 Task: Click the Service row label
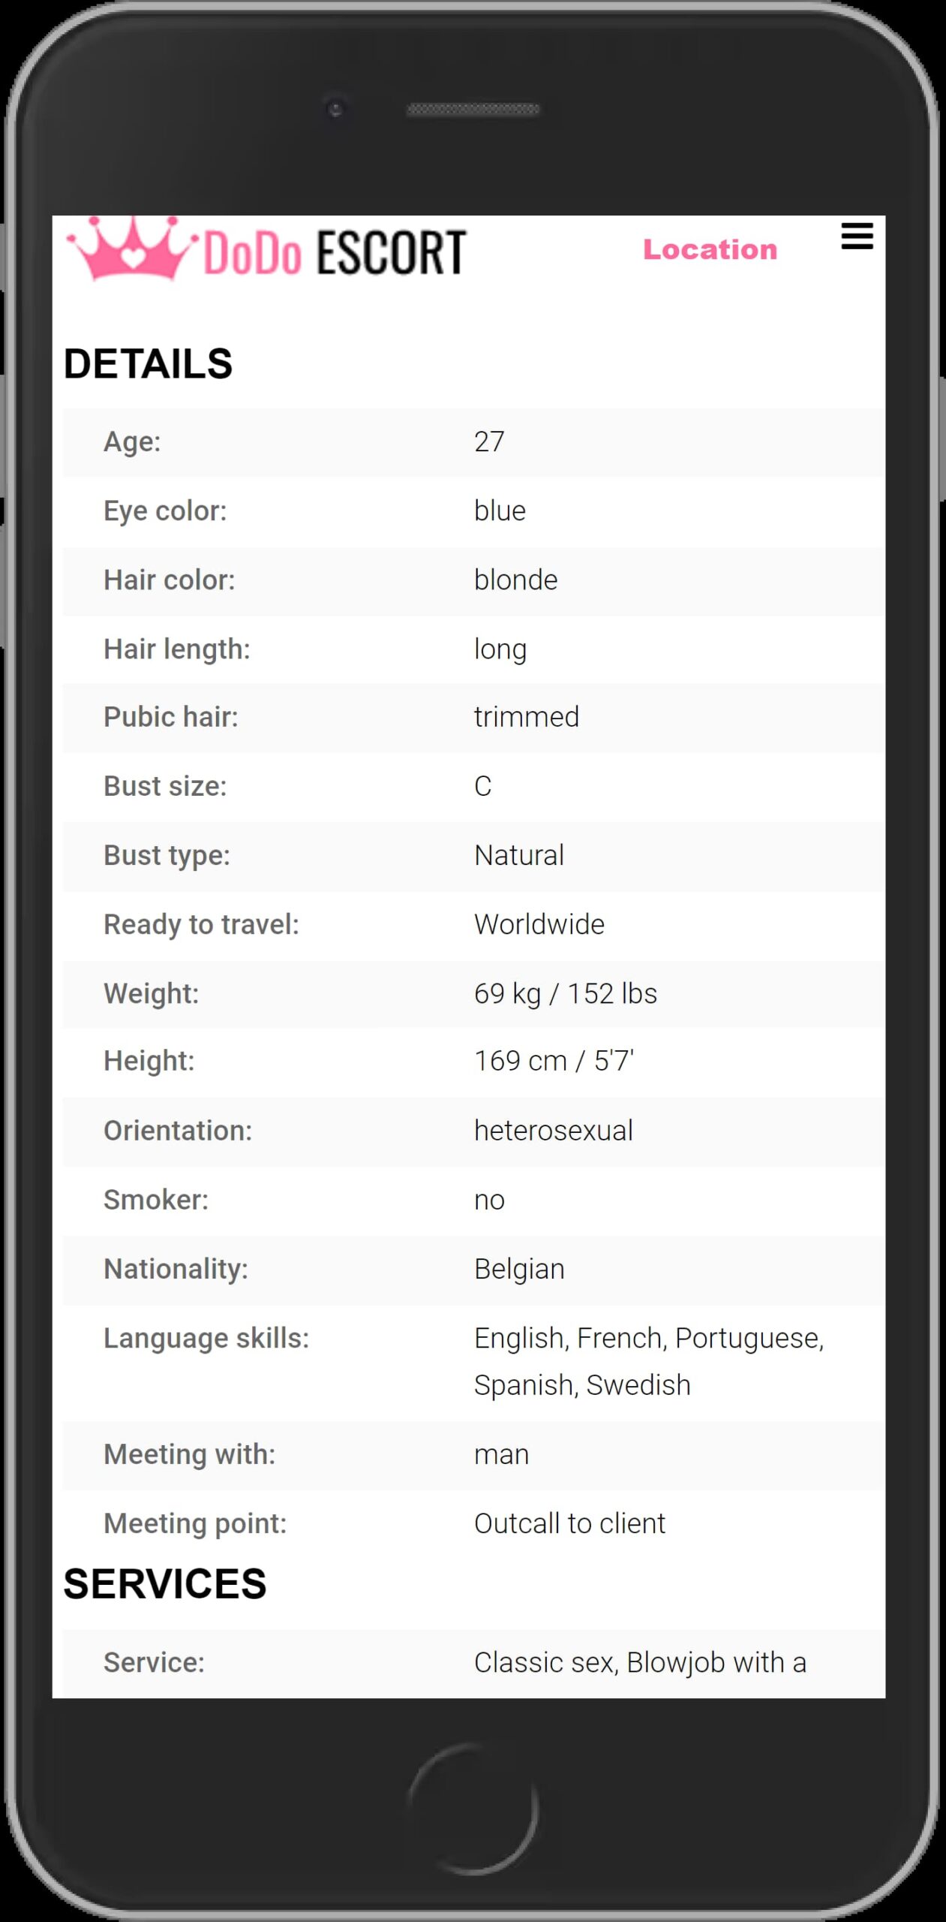[154, 1662]
